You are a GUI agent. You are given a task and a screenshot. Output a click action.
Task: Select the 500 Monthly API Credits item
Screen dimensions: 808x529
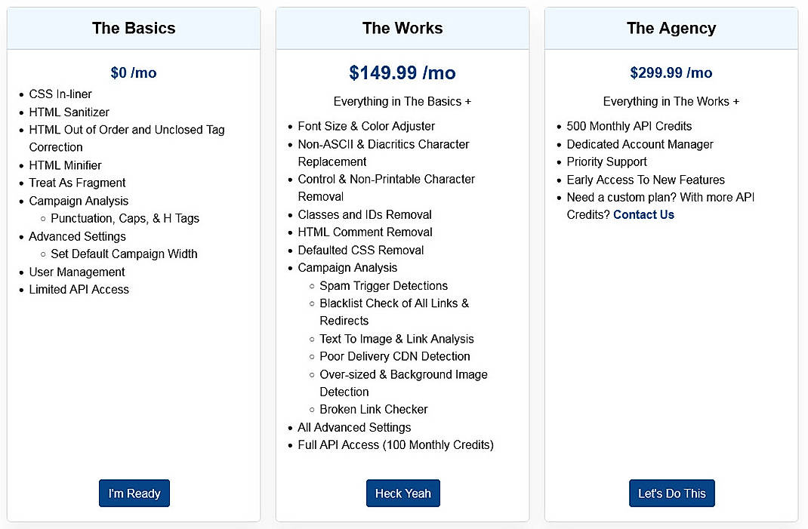click(x=629, y=126)
